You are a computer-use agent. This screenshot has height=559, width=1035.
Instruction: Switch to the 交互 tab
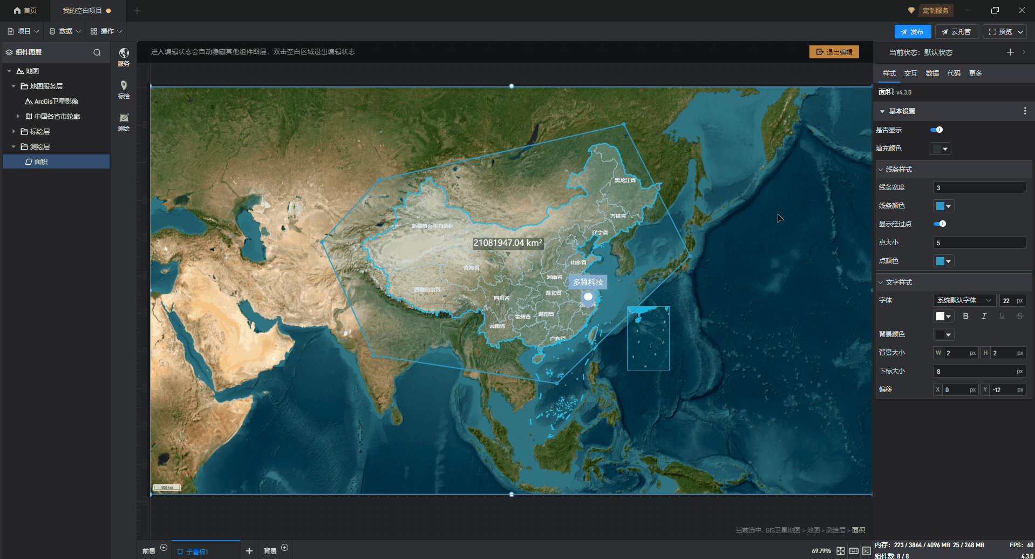coord(910,73)
